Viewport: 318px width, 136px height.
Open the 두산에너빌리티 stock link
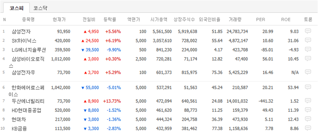tap(28, 101)
